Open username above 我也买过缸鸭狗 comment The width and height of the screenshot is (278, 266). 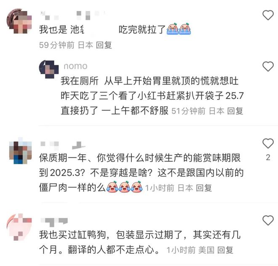54,222
